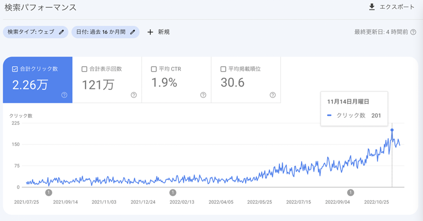Click the highlighted November 14 data point
The width and height of the screenshot is (423, 221).
point(392,130)
